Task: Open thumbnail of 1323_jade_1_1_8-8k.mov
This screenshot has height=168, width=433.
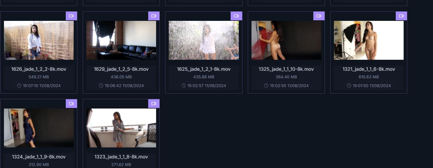Action: [x=121, y=128]
